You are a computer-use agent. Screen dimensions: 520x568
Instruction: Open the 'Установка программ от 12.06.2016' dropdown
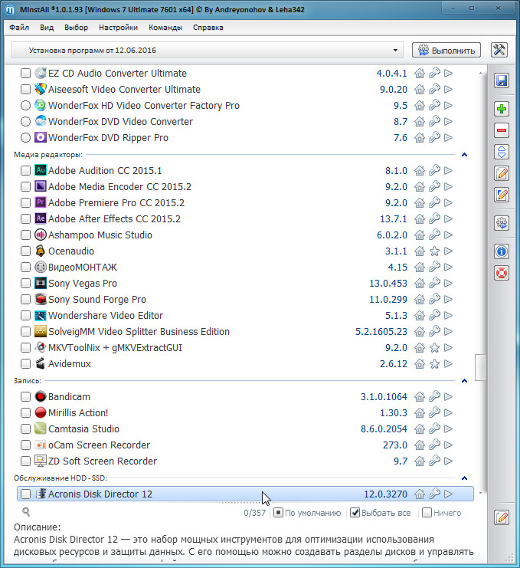[x=208, y=50]
